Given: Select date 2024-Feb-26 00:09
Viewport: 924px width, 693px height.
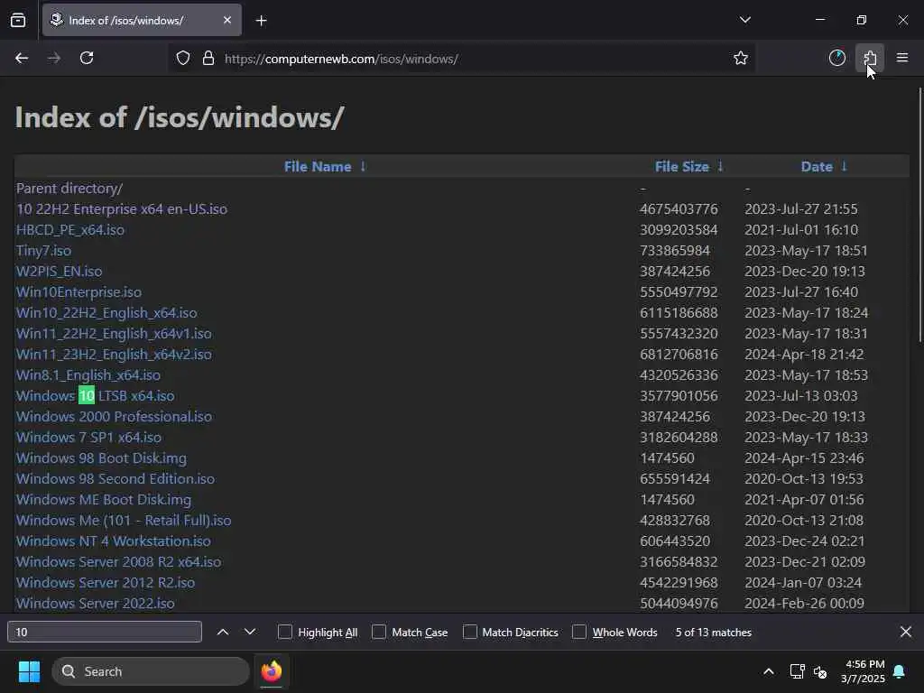Looking at the screenshot, I should click(804, 603).
